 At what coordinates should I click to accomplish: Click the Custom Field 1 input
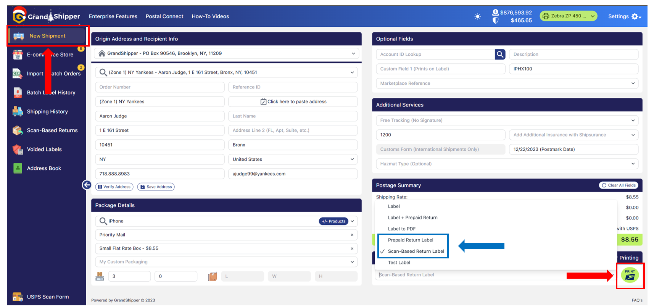441,69
